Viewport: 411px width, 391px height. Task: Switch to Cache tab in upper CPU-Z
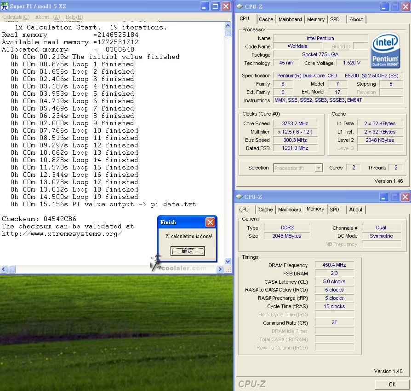pyautogui.click(x=266, y=19)
